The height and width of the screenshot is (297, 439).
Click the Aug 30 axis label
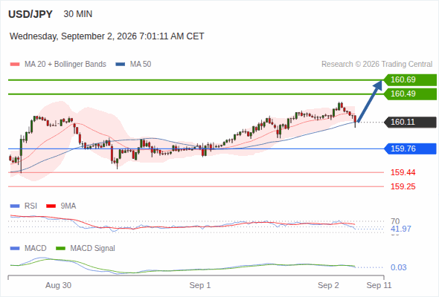click(58, 285)
